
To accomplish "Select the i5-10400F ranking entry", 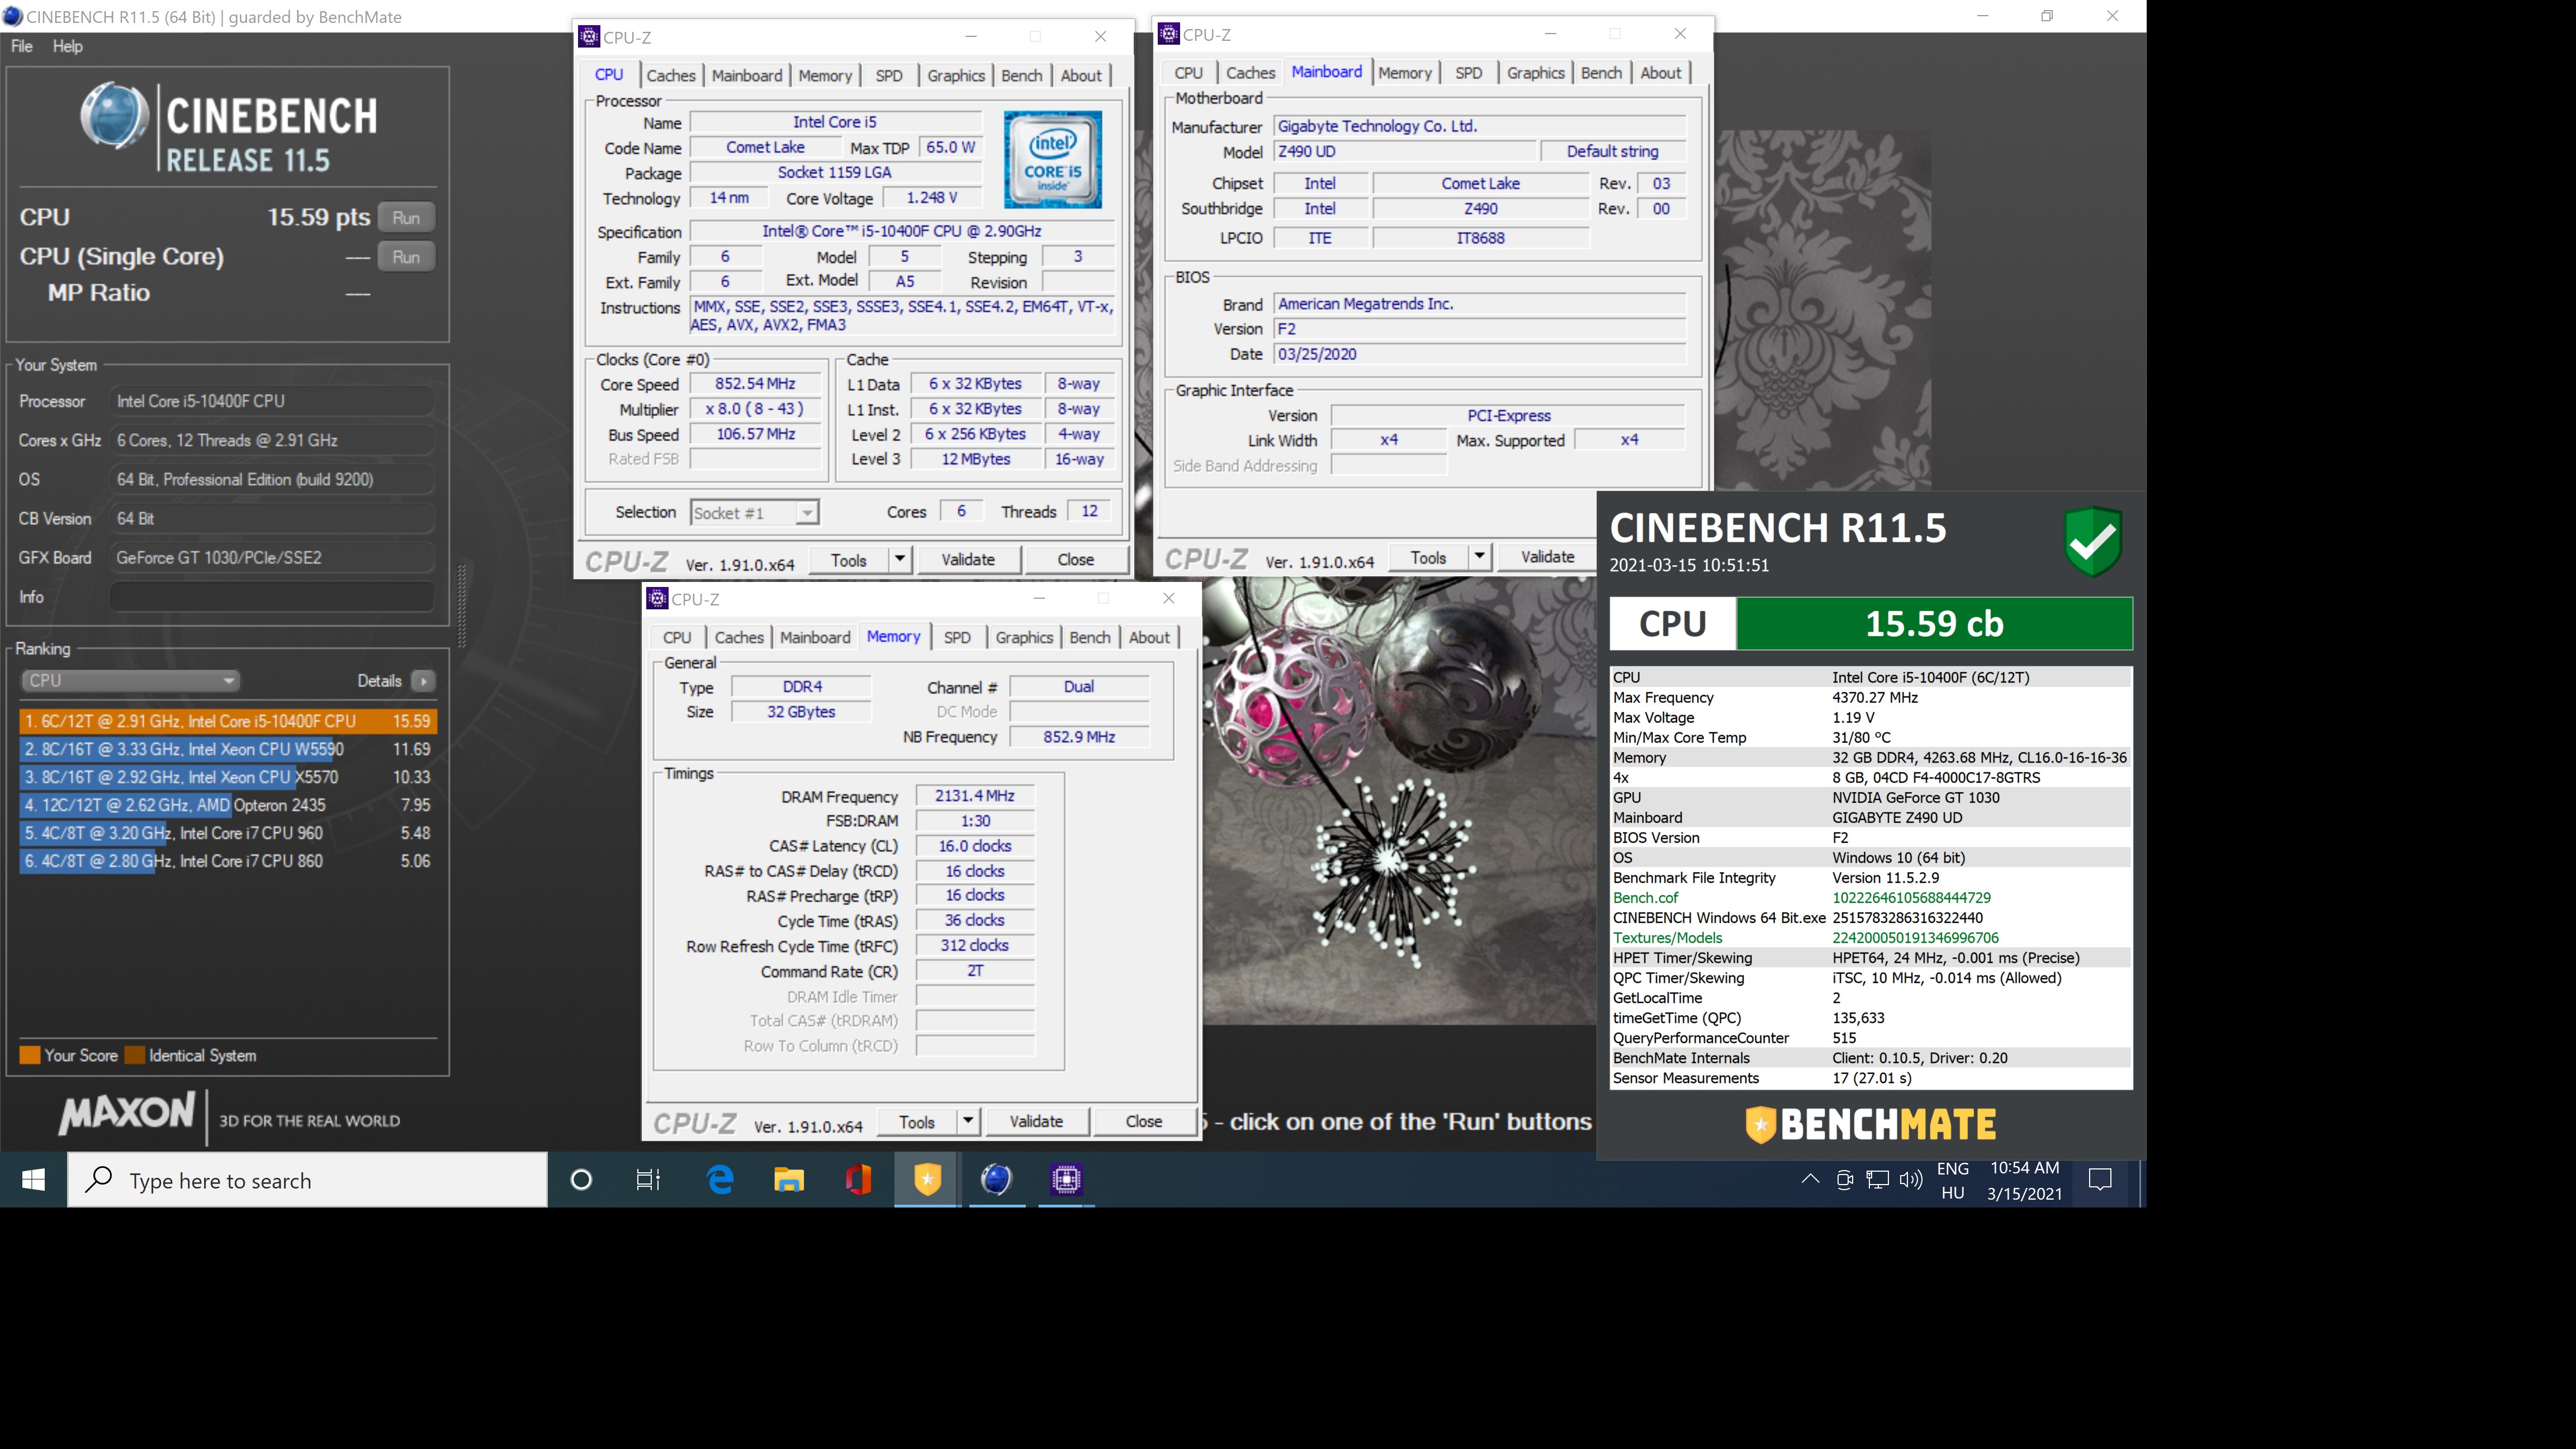I will pyautogui.click(x=228, y=721).
